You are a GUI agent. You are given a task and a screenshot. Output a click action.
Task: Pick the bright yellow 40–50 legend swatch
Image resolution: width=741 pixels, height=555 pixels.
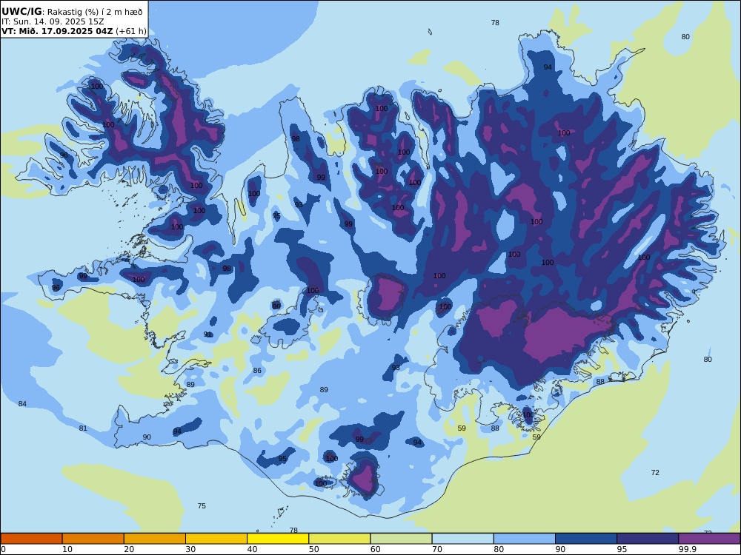[278, 539]
